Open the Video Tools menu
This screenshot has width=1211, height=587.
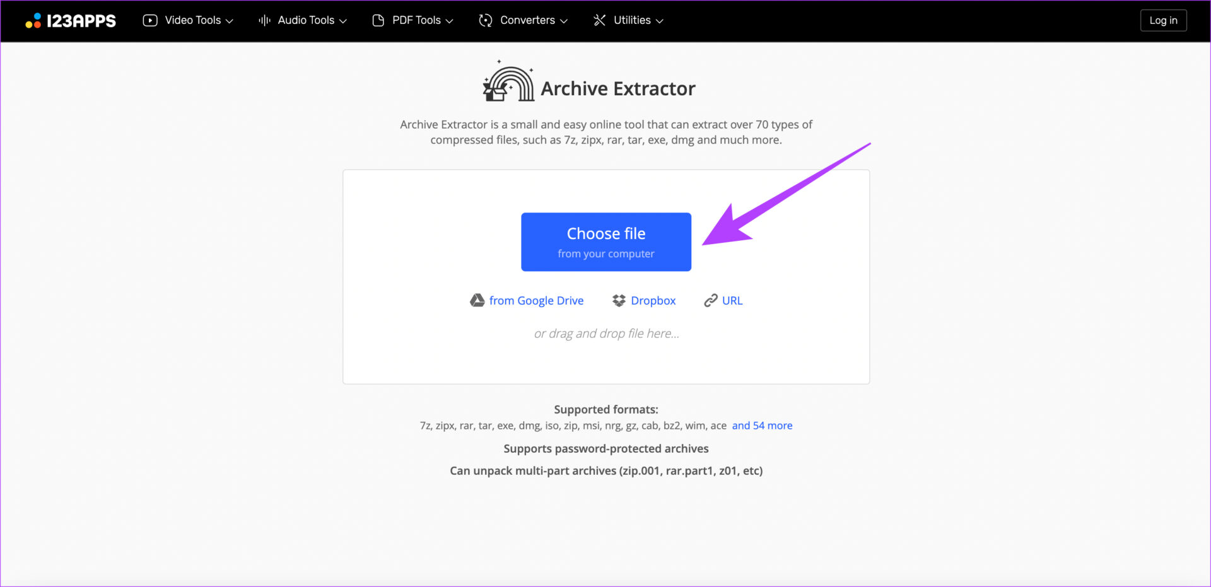[188, 20]
